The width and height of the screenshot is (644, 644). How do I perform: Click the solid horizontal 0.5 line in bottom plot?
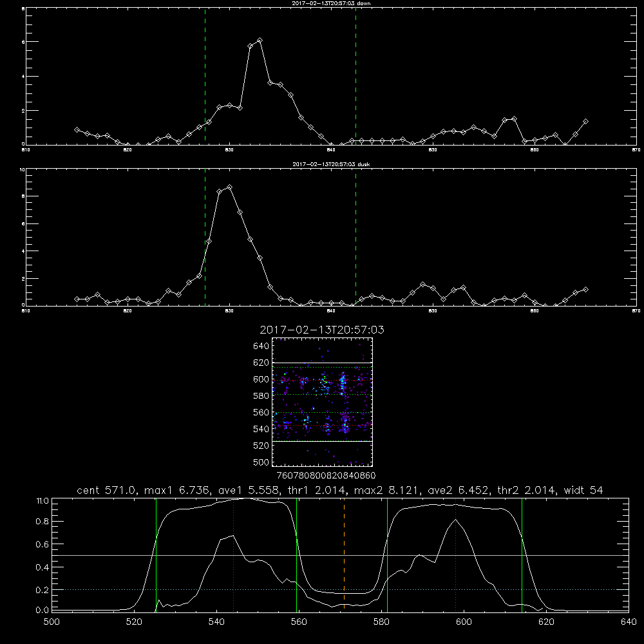[341, 555]
